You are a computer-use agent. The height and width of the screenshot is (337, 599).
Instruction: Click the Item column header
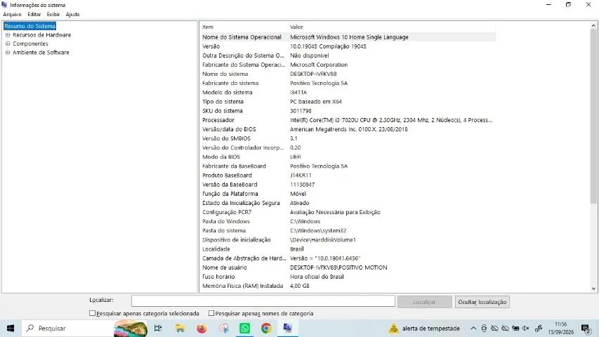[244, 27]
